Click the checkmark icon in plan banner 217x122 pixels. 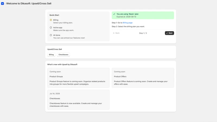(114, 14)
